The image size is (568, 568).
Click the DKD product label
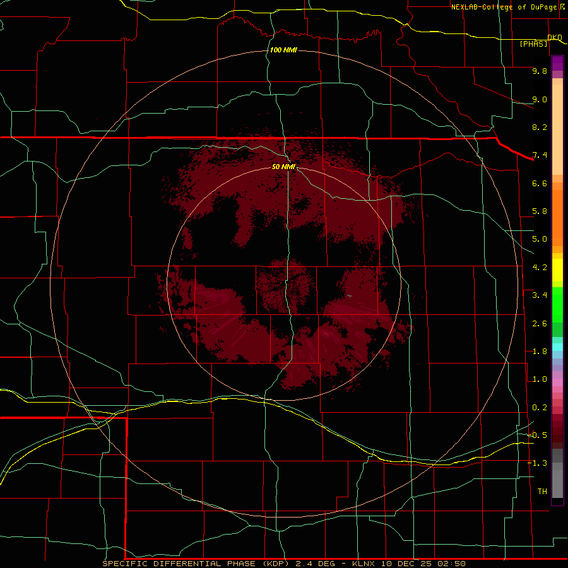(555, 37)
